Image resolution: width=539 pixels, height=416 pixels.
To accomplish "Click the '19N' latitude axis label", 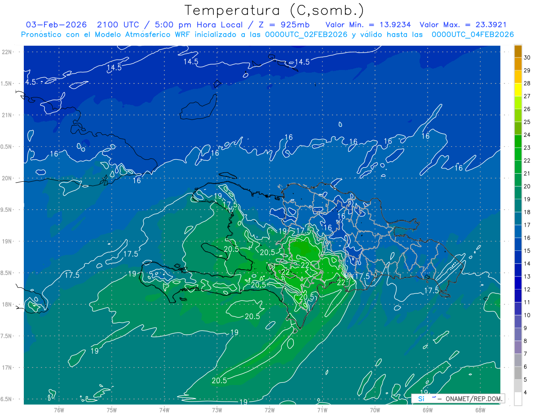I will [7, 241].
